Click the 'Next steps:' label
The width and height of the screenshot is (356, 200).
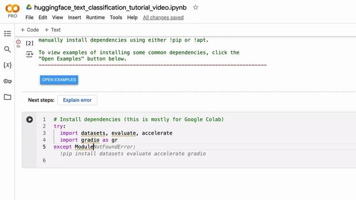point(41,100)
